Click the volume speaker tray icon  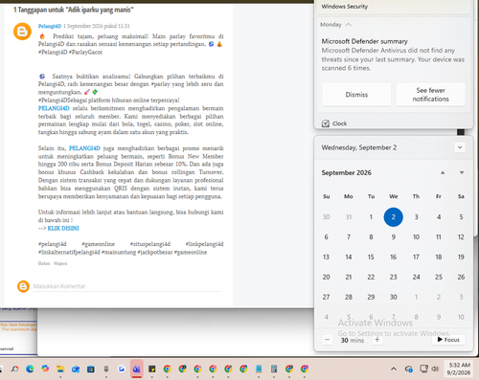click(435, 369)
